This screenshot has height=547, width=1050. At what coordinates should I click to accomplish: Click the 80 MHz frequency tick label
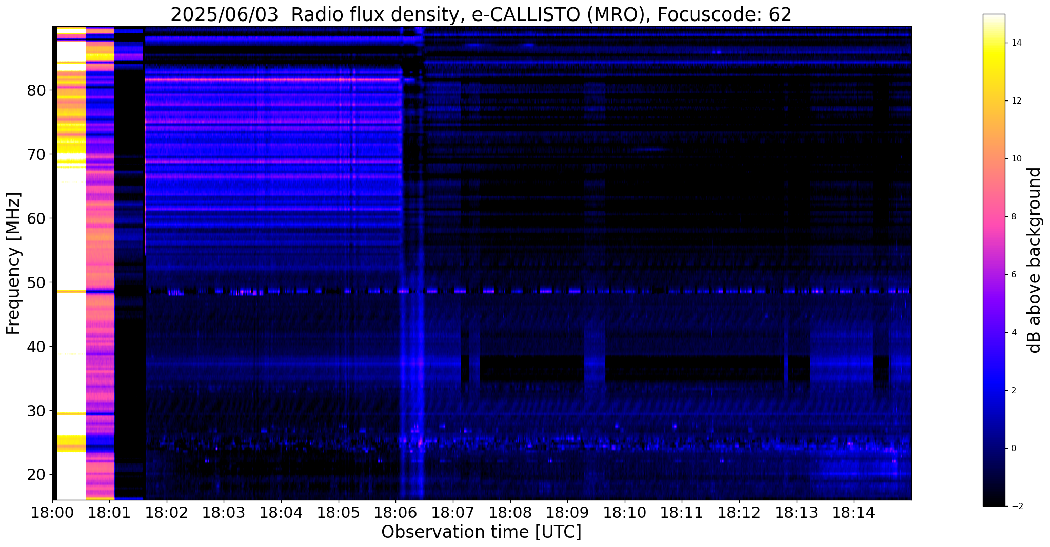pyautogui.click(x=36, y=90)
